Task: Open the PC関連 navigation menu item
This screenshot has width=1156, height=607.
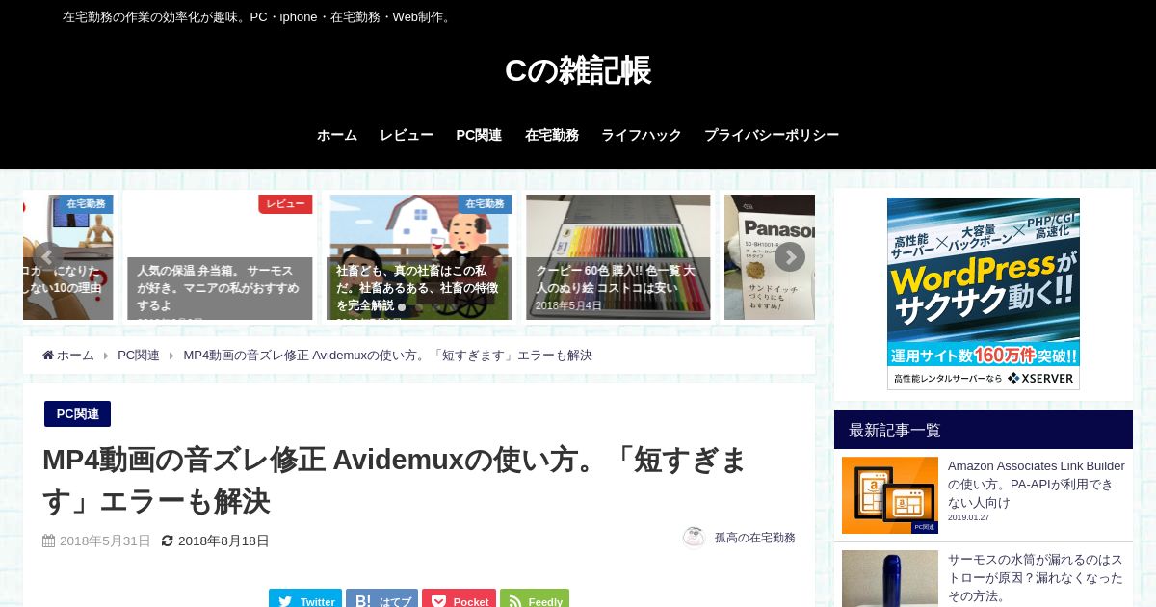Action: (x=479, y=136)
